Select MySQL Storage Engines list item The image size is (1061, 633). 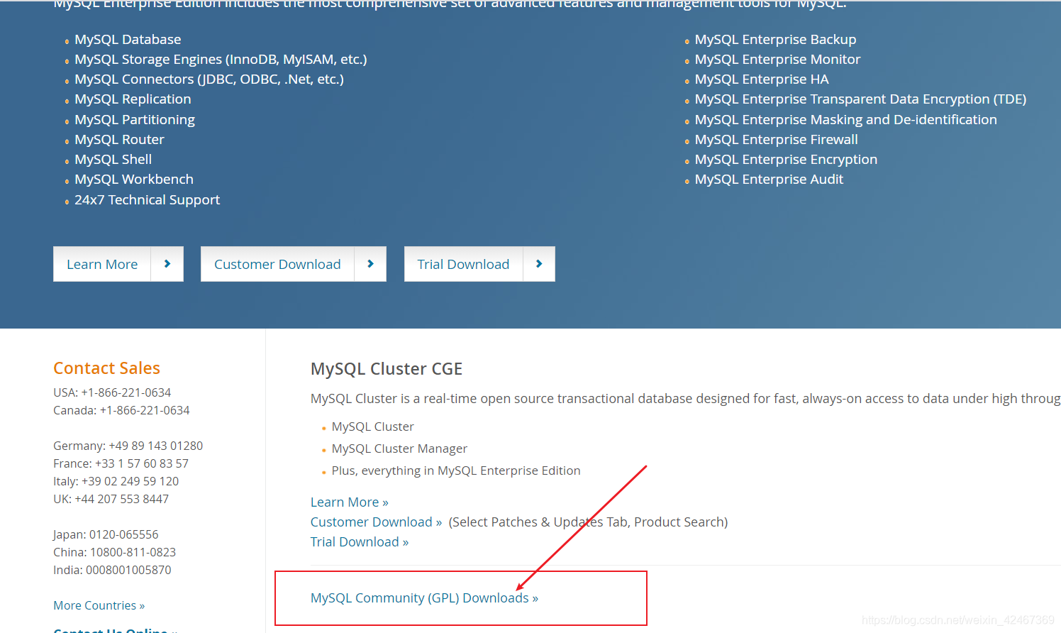coord(221,60)
